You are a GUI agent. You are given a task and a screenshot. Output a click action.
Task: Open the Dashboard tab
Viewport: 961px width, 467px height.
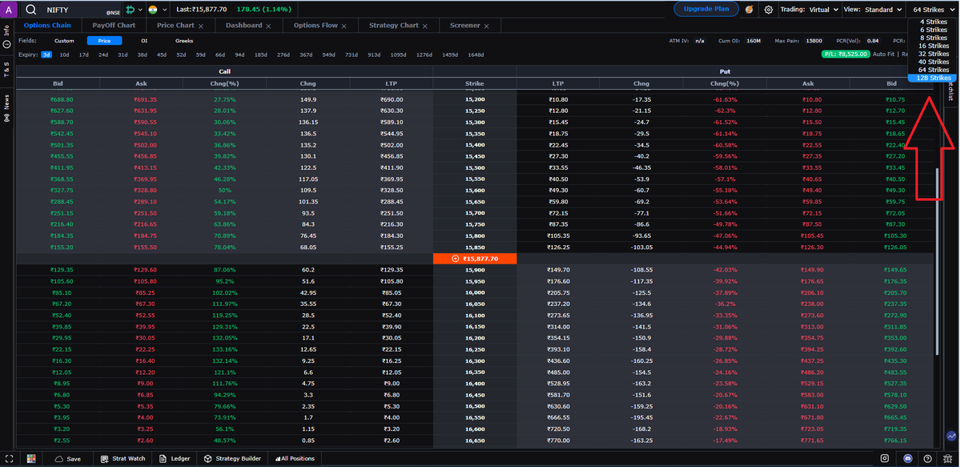pos(243,26)
